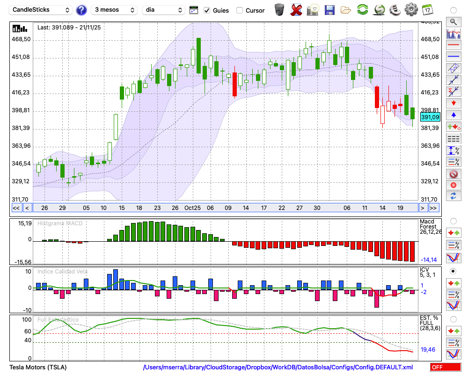
Task: Take a snapshot with the camera icon
Action: coord(313,10)
